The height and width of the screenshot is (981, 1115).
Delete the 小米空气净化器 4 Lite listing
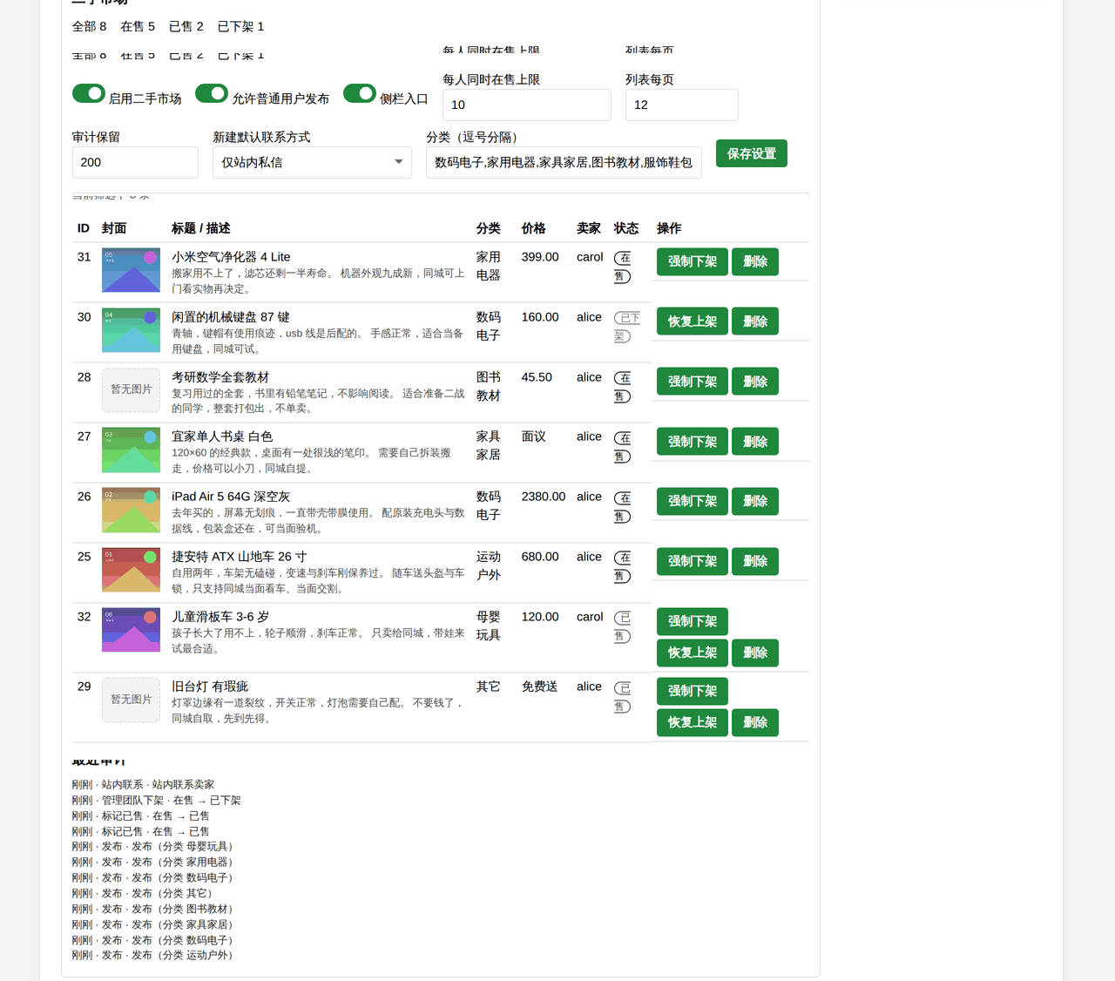point(755,261)
